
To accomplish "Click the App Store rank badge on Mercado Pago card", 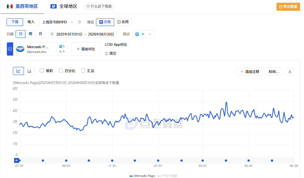I will click(x=62, y=47).
